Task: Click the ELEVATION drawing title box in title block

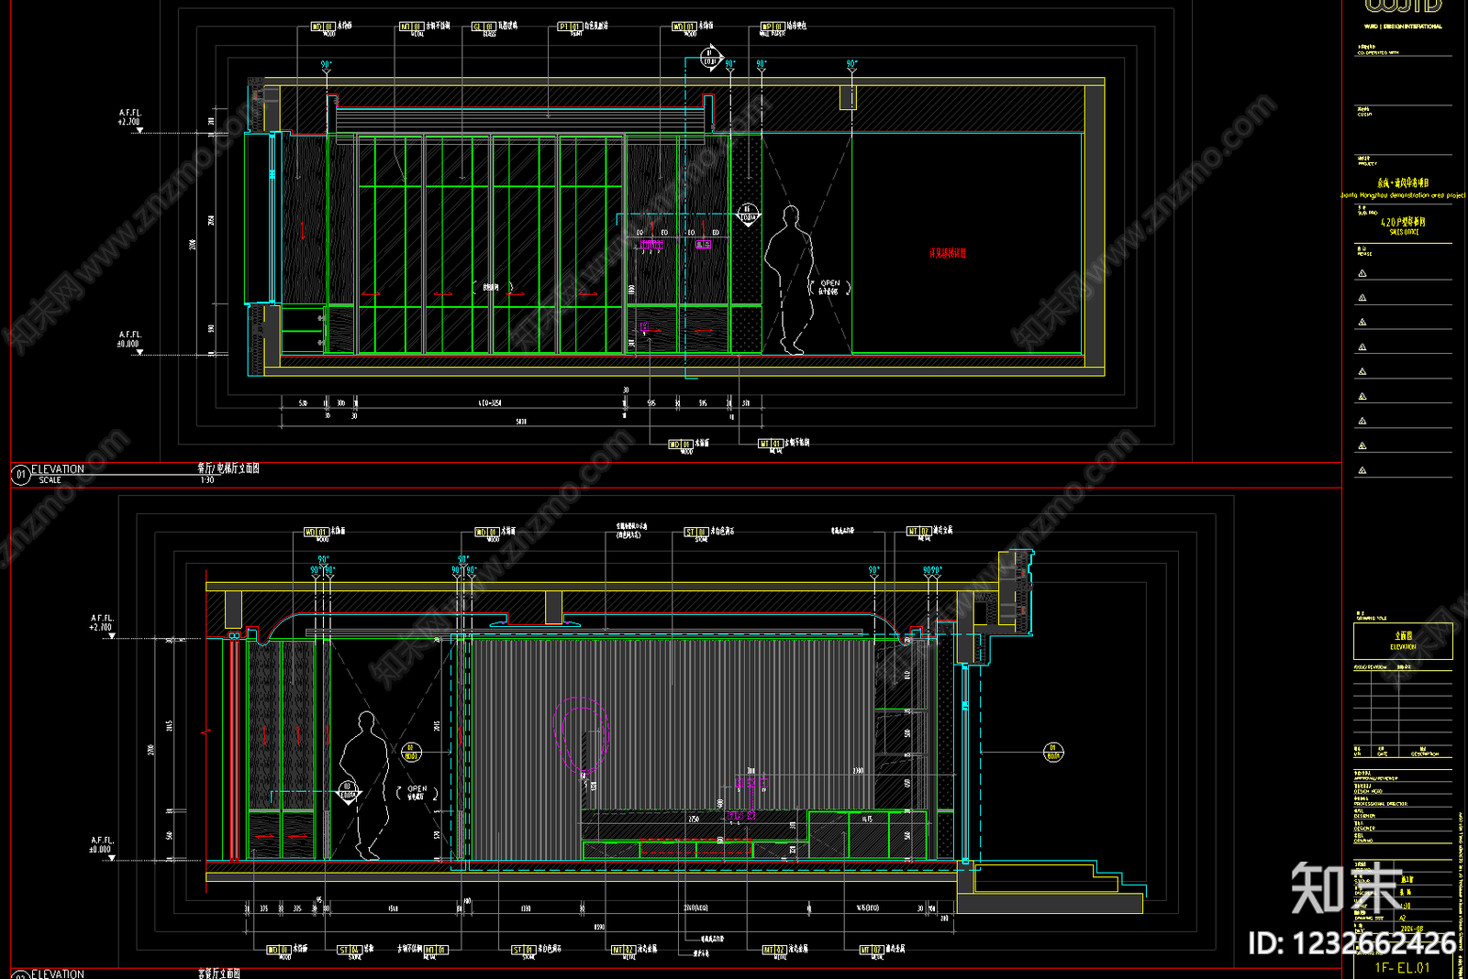Action: pyautogui.click(x=1403, y=641)
